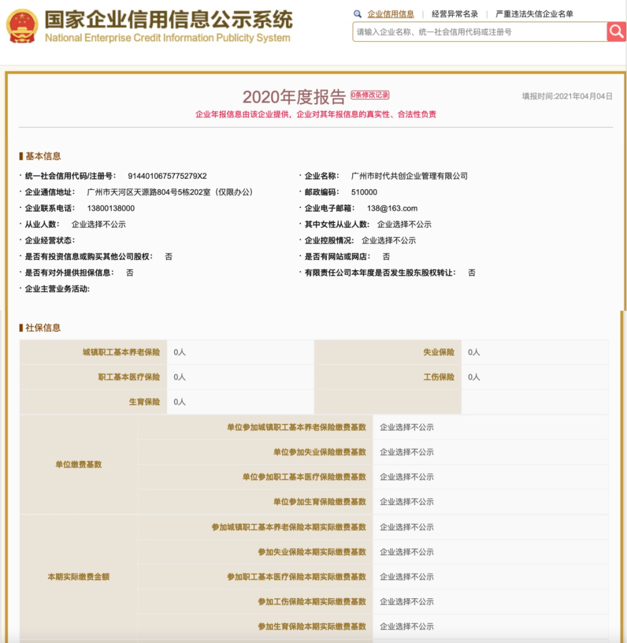Click the 参加职工基本医疗保险本期实际缴费基数 label
The image size is (627, 643).
[x=296, y=577]
